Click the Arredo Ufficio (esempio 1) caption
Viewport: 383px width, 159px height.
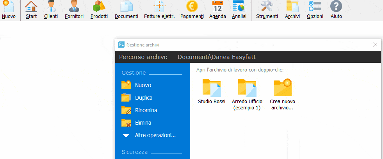click(247, 105)
